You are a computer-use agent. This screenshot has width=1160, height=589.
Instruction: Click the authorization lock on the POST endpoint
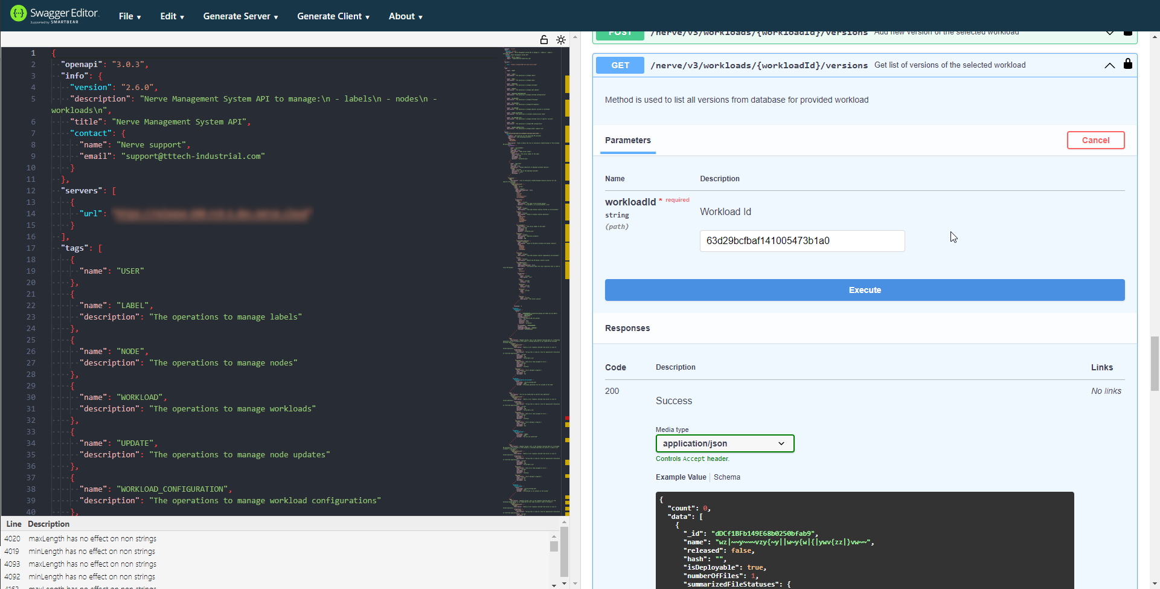[x=1128, y=31]
